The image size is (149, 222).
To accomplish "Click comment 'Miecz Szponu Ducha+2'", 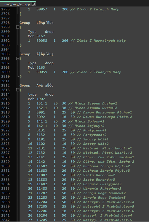I will click(x=96, y=108).
